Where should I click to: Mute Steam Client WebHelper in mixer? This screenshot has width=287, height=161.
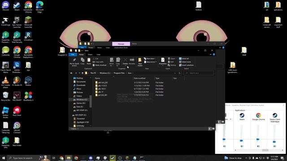coord(274,146)
